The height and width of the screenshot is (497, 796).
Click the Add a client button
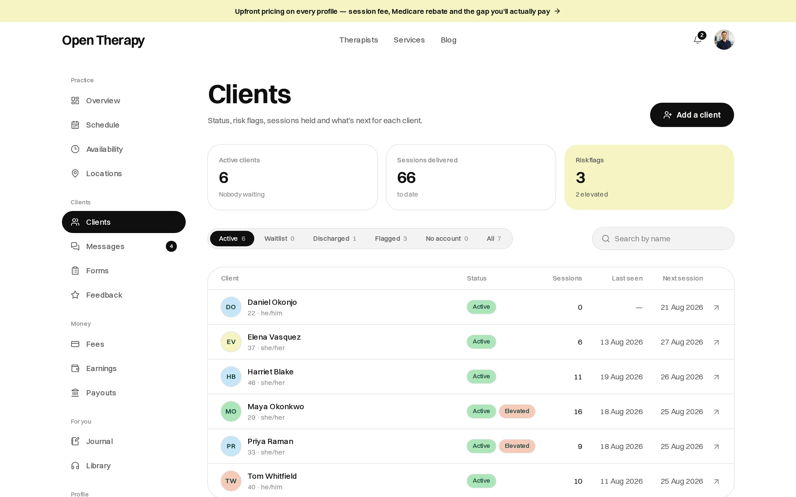[x=692, y=115]
